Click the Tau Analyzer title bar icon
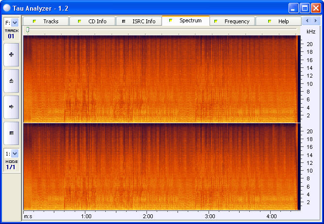The image size is (324, 224). 7,8
